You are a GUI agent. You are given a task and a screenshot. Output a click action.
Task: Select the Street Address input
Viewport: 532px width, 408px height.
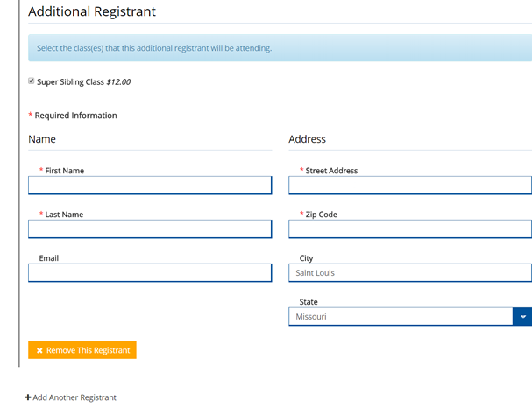410,186
